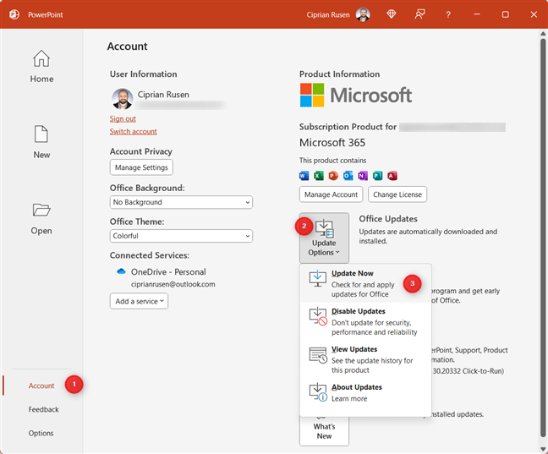This screenshot has width=548, height=454.
Task: Select About Updates Learn more entry
Action: click(365, 393)
